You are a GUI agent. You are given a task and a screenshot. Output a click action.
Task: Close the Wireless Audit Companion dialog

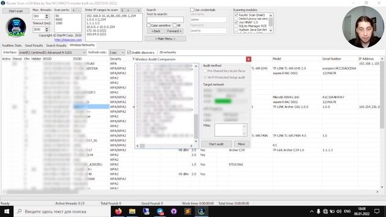(x=248, y=59)
